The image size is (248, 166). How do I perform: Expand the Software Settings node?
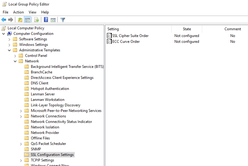pos(9,39)
